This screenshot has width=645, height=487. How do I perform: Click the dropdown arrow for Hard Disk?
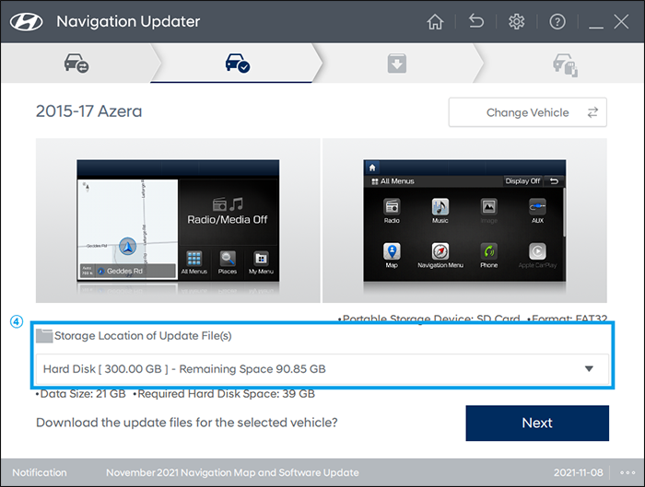[x=589, y=368]
